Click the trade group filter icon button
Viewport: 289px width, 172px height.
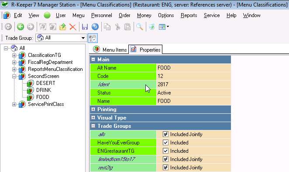coord(93,38)
